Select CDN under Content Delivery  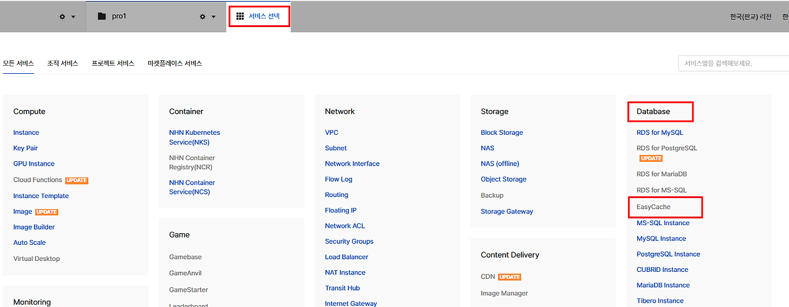(488, 277)
